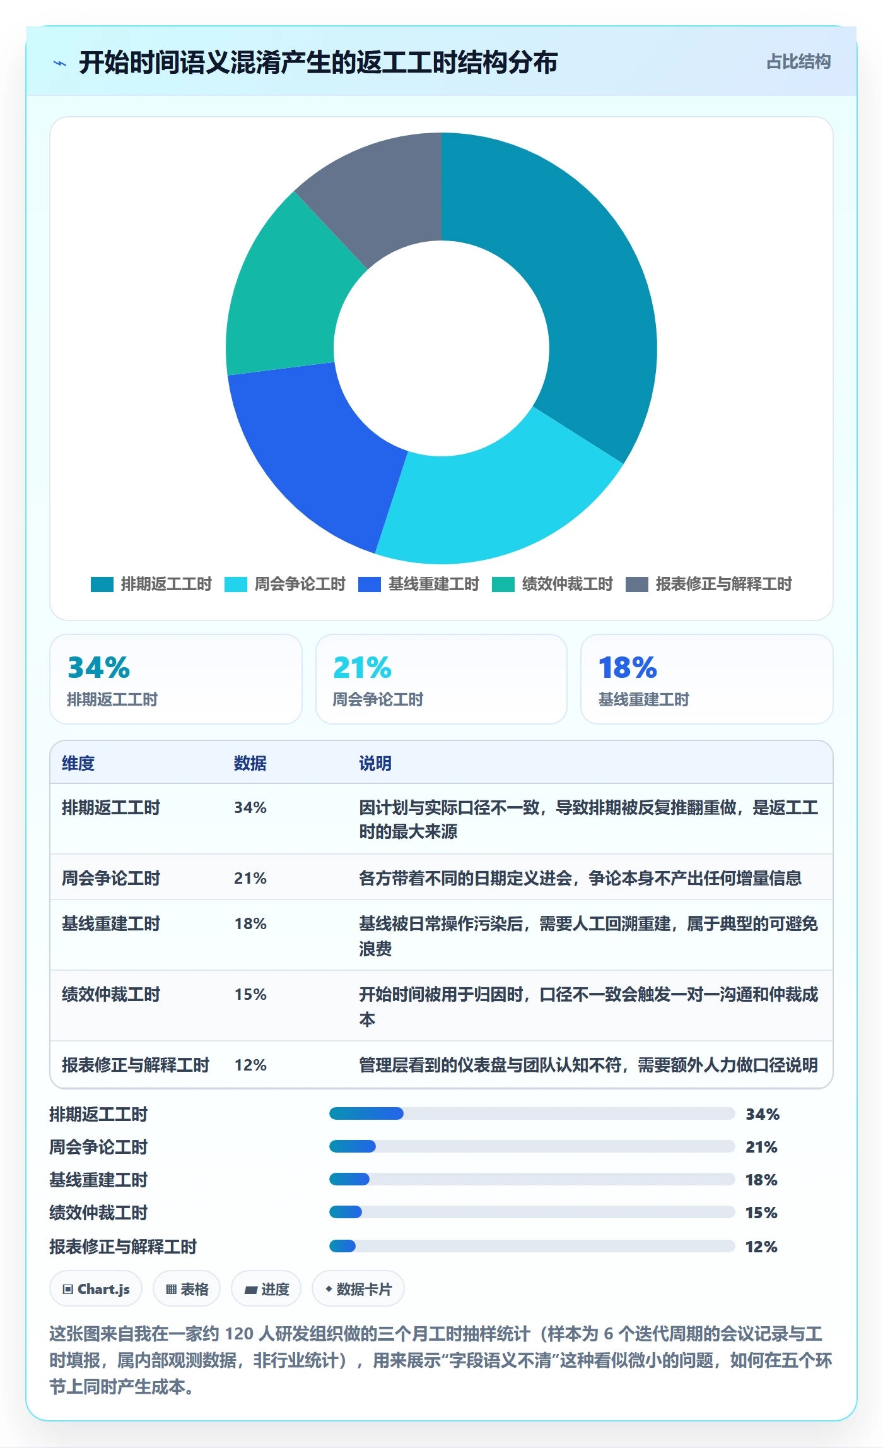Toggle 报表修正与解释工时 legend swatch

pos(637,585)
